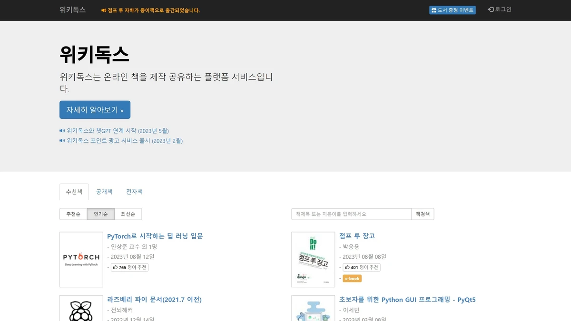
Task: Click megaphone icon beside 포인트 광고 announcement
Action: [62, 141]
